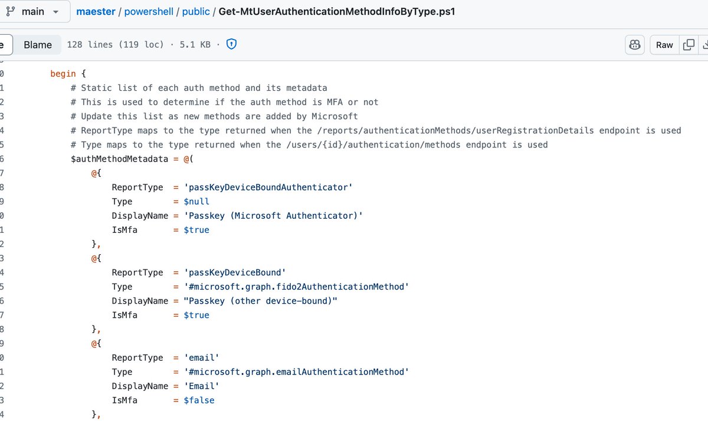This screenshot has height=421, width=708.
Task: Click the comment 'Update this list as new methods'
Action: click(214, 116)
